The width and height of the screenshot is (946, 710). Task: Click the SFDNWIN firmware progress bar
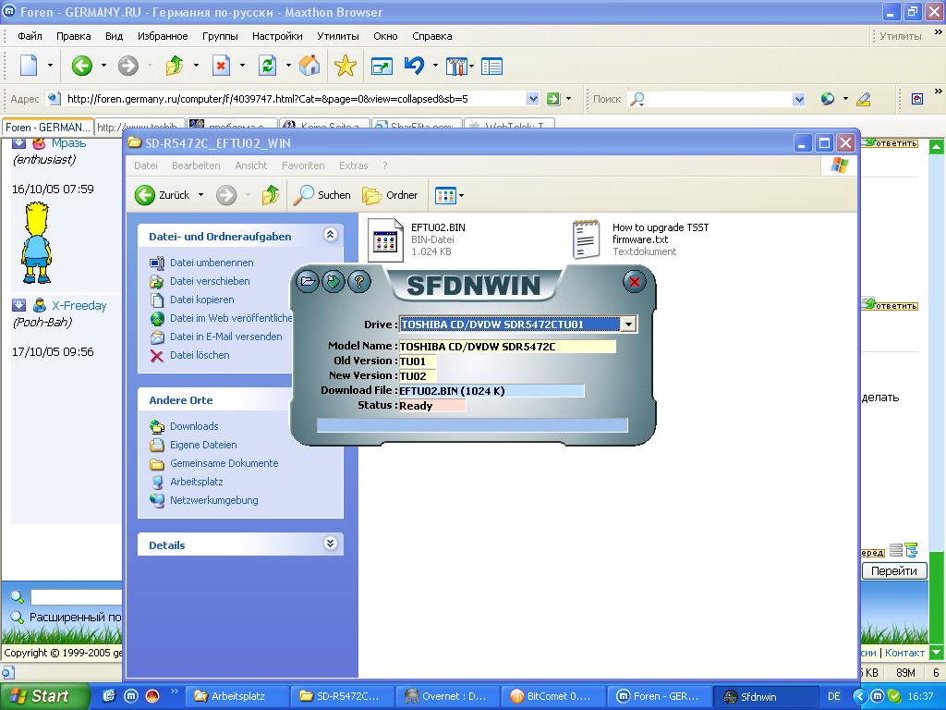(472, 425)
